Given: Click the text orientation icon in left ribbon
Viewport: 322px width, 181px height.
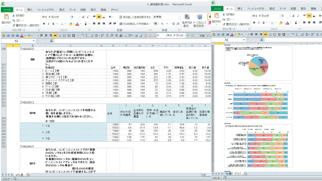Looking at the screenshot, I should (x=110, y=17).
